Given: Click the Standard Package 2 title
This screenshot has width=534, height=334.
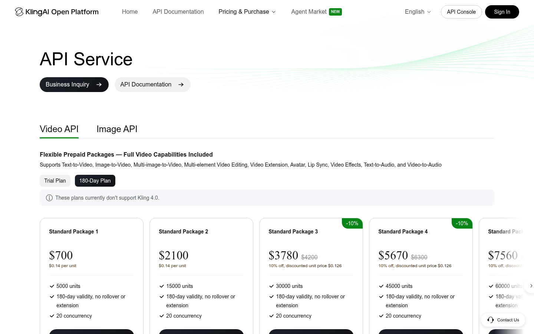Looking at the screenshot, I should click(183, 232).
